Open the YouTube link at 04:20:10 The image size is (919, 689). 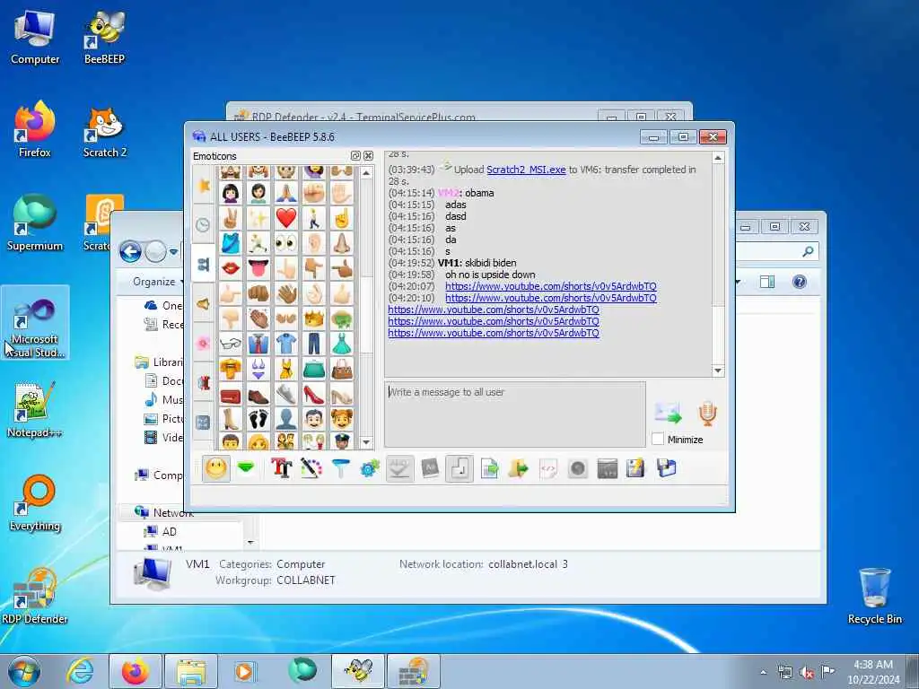click(550, 298)
